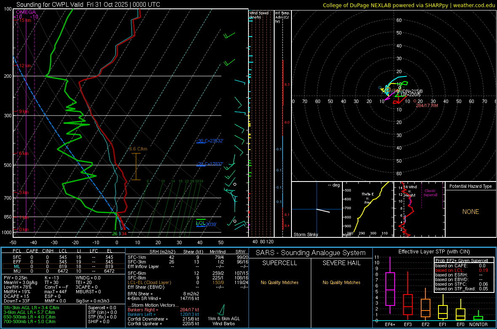Screen dimensions: 497x329
Task: Select the MU parcel row
Action: click(63, 271)
